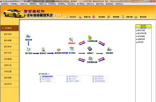Select 配件库存 in the left sidebar
The image size is (156, 102).
coord(10,47)
